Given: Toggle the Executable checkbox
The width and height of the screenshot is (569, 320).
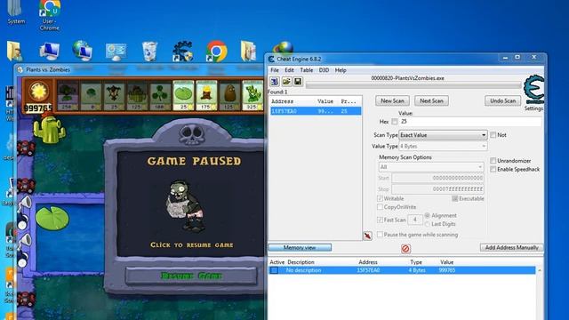Looking at the screenshot, I should pyautogui.click(x=454, y=199).
